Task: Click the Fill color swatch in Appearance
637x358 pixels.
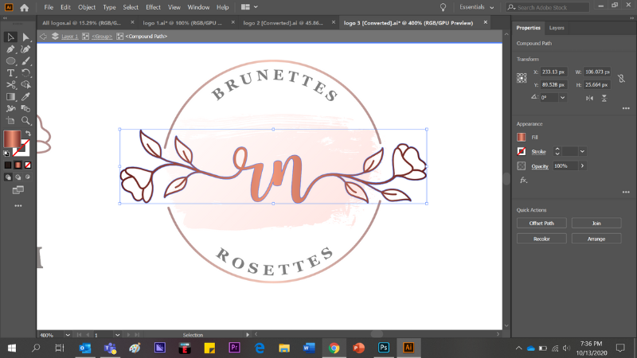Action: pos(522,138)
